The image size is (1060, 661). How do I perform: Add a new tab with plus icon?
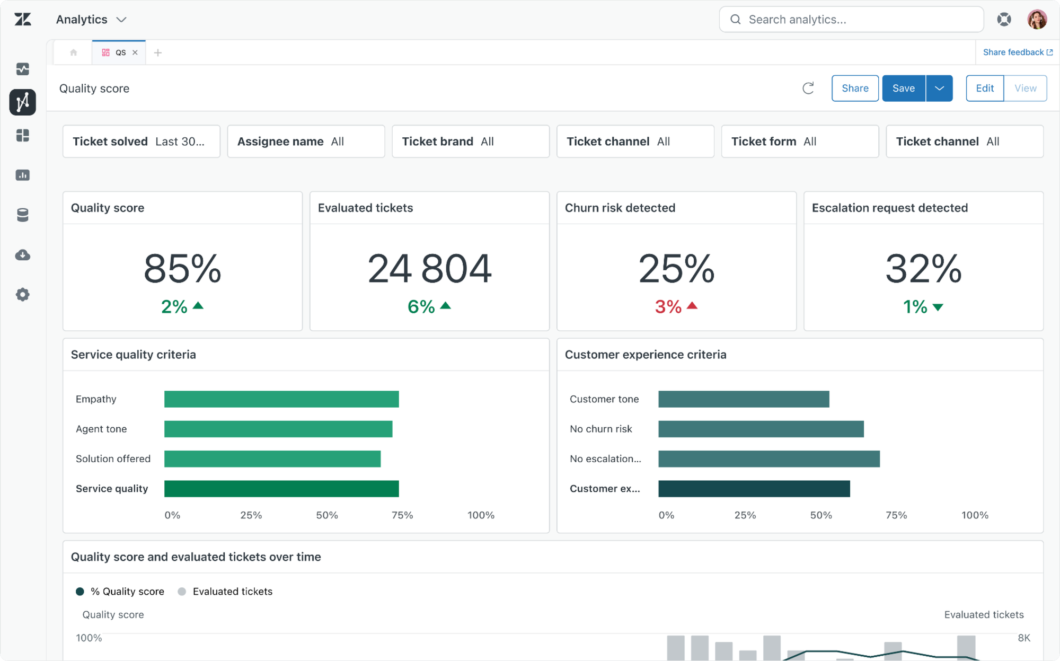[x=158, y=52]
